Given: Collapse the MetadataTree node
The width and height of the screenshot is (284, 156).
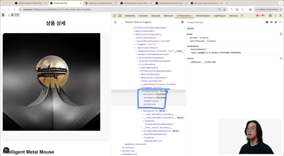Looking at the screenshot, I should [x=142, y=111].
